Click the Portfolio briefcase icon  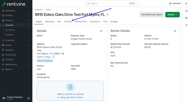3,15
